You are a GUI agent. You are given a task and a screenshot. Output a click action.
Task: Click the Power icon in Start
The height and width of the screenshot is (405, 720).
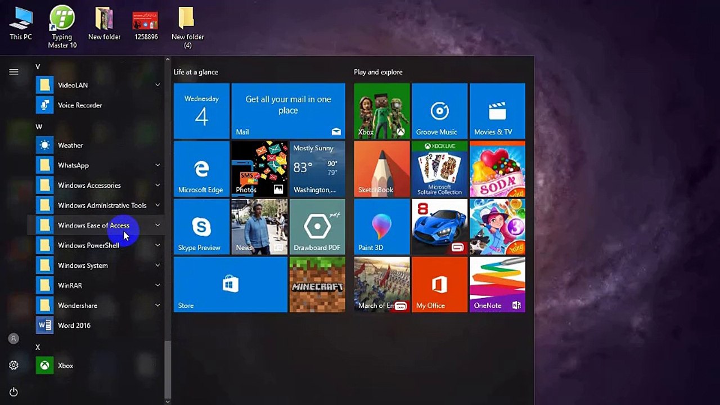(x=13, y=392)
